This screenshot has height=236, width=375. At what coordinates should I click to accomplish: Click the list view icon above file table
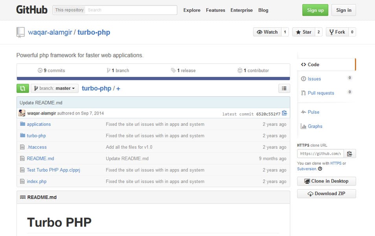[284, 88]
